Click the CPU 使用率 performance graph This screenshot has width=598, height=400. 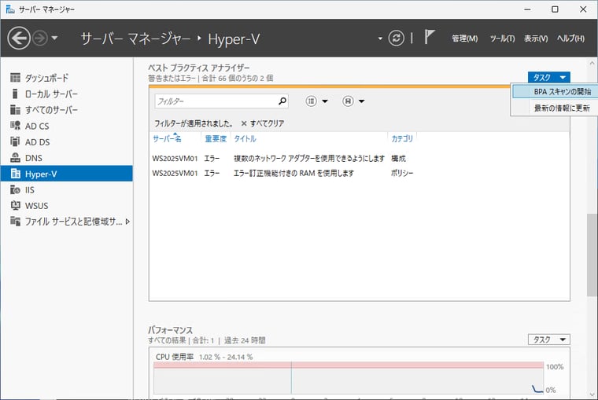349,378
